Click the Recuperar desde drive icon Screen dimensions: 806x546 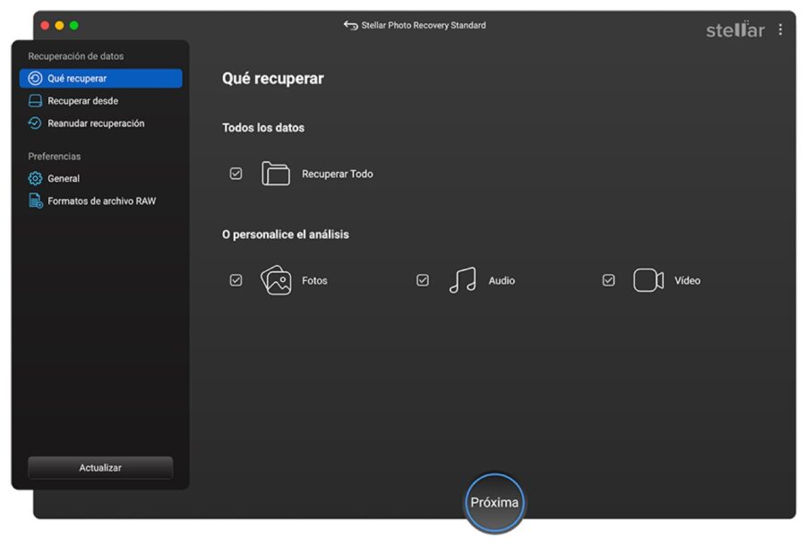(x=35, y=100)
